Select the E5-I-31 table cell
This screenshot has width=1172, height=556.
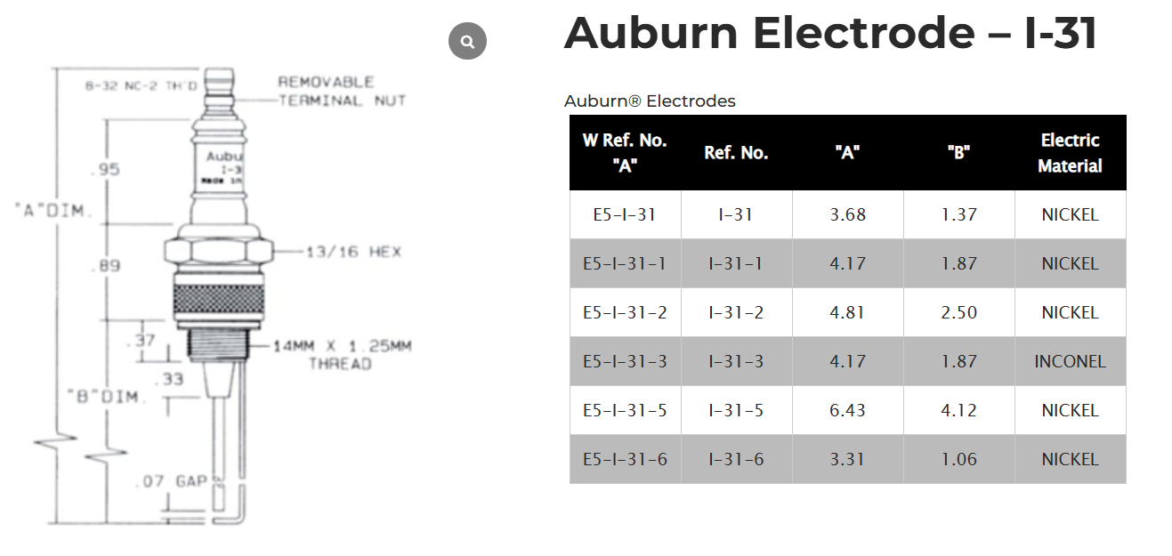coord(625,214)
